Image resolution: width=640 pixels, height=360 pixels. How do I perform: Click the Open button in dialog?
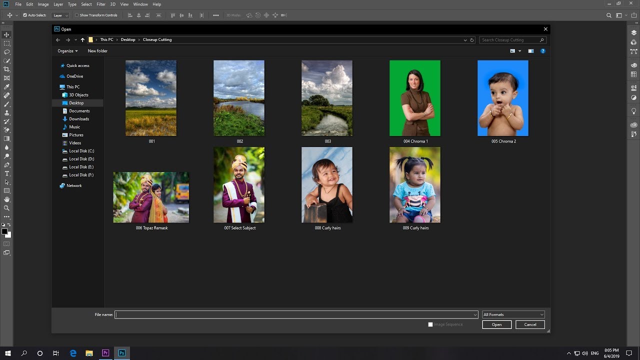[x=497, y=324]
